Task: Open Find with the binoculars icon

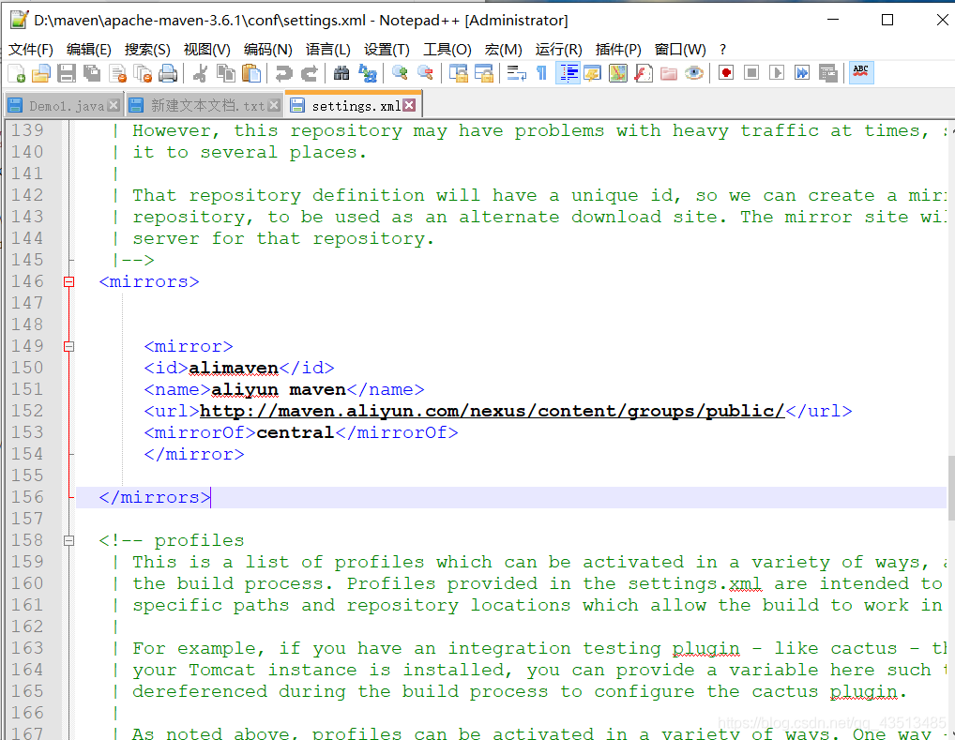Action: (x=341, y=74)
